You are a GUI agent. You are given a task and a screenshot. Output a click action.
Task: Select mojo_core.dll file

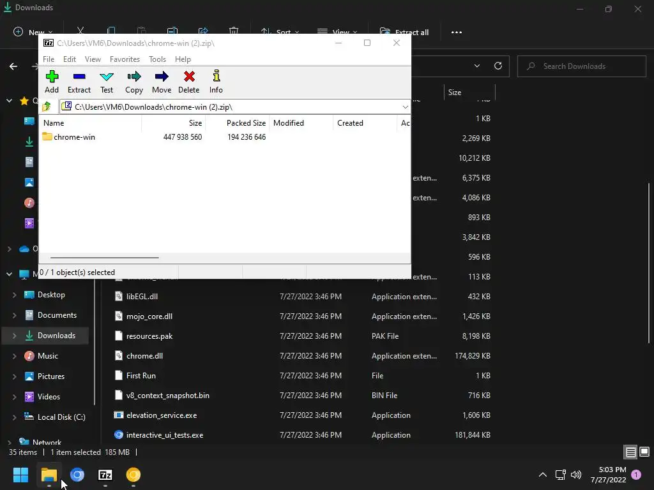point(149,316)
